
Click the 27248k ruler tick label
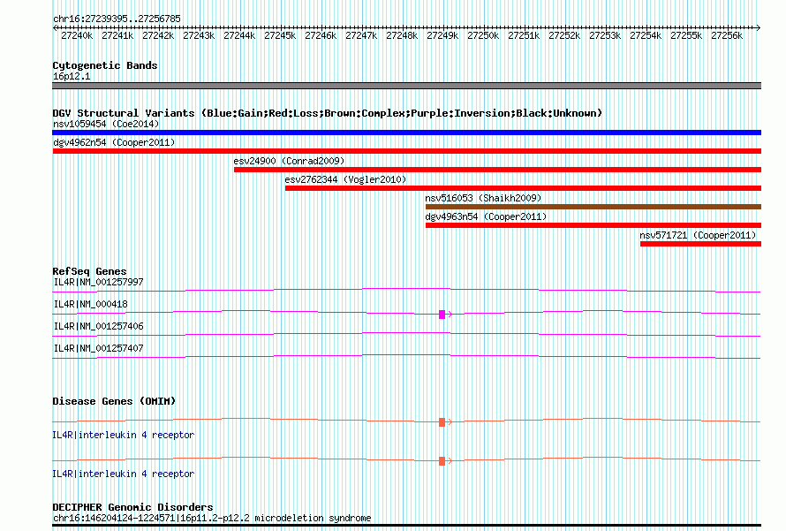(x=402, y=35)
